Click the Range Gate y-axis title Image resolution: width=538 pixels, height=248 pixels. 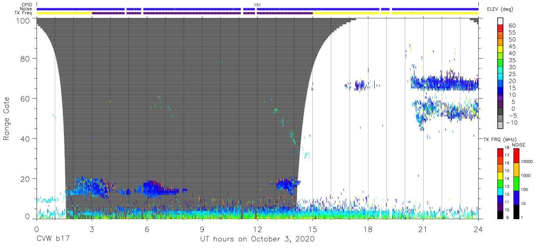[x=7, y=118]
